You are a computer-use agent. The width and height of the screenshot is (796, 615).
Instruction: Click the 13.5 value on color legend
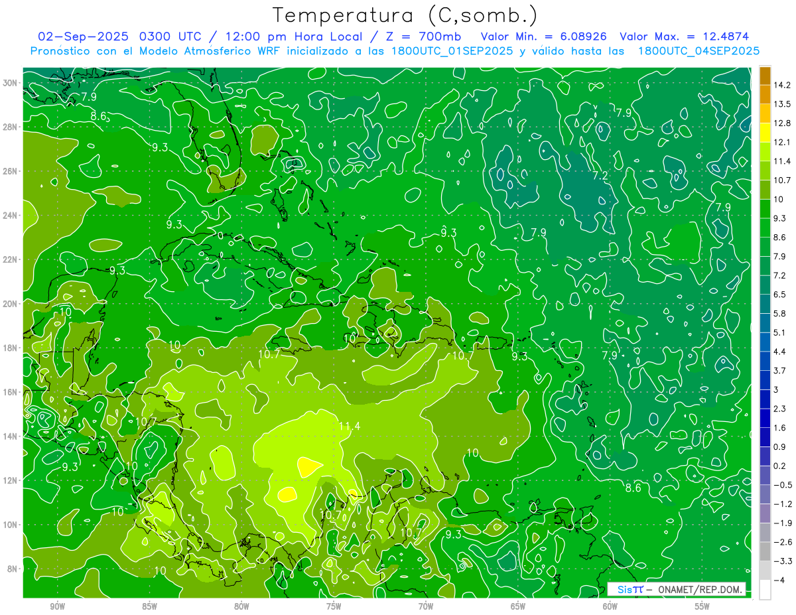click(781, 104)
